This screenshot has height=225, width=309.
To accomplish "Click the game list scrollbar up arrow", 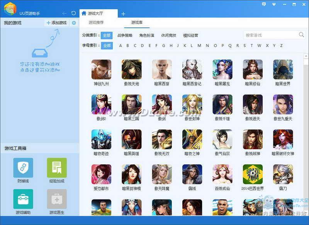I will [x=306, y=56].
